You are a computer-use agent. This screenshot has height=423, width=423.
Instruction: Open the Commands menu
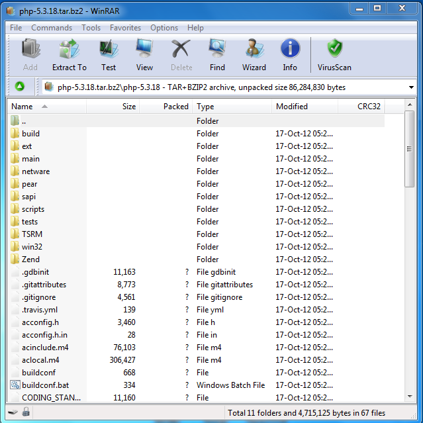click(52, 28)
